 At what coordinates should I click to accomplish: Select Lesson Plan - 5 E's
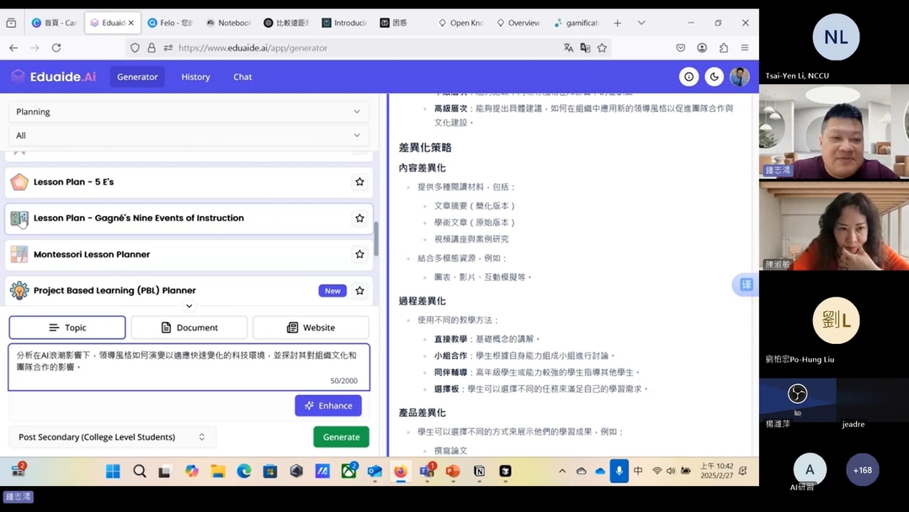(189, 182)
